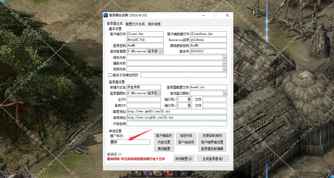The height and width of the screenshot is (178, 334).
Task: Click the NewopUI.Pak input field
Action: pyautogui.click(x=145, y=40)
